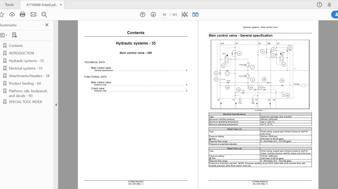
Task: Switch to the Tools tab
Action: pos(9,5)
